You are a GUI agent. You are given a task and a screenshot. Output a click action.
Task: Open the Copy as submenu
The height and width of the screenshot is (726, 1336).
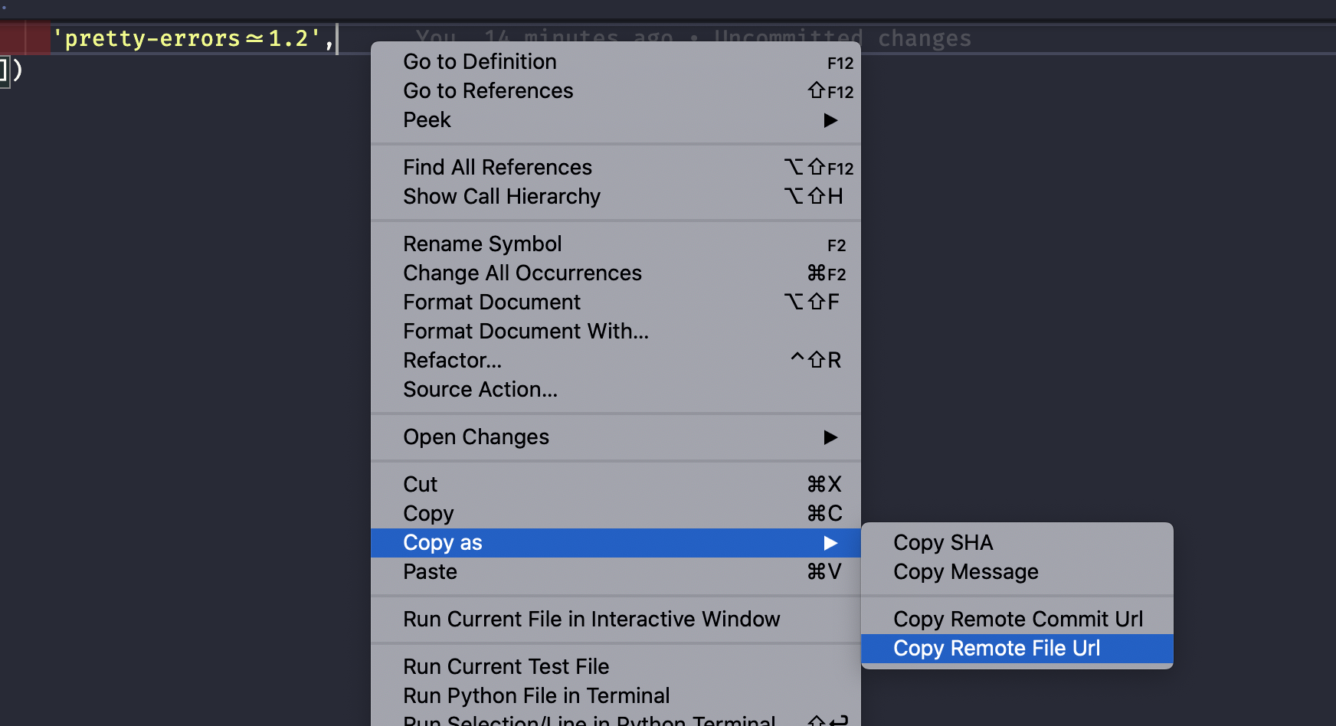443,542
